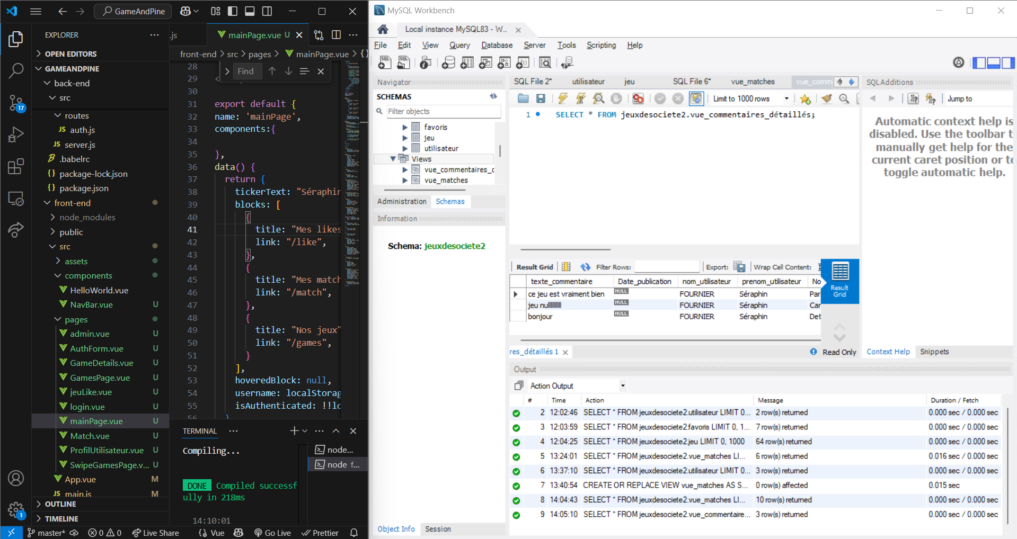Image resolution: width=1017 pixels, height=539 pixels.
Task: Toggle autocommit mode button in query toolbar
Action: point(696,98)
